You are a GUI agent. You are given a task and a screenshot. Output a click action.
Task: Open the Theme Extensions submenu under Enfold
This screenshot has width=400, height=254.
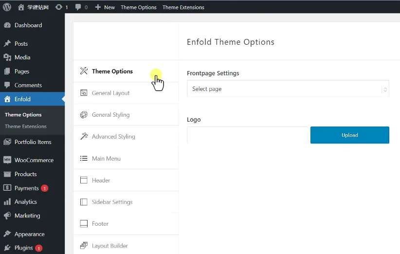point(25,126)
